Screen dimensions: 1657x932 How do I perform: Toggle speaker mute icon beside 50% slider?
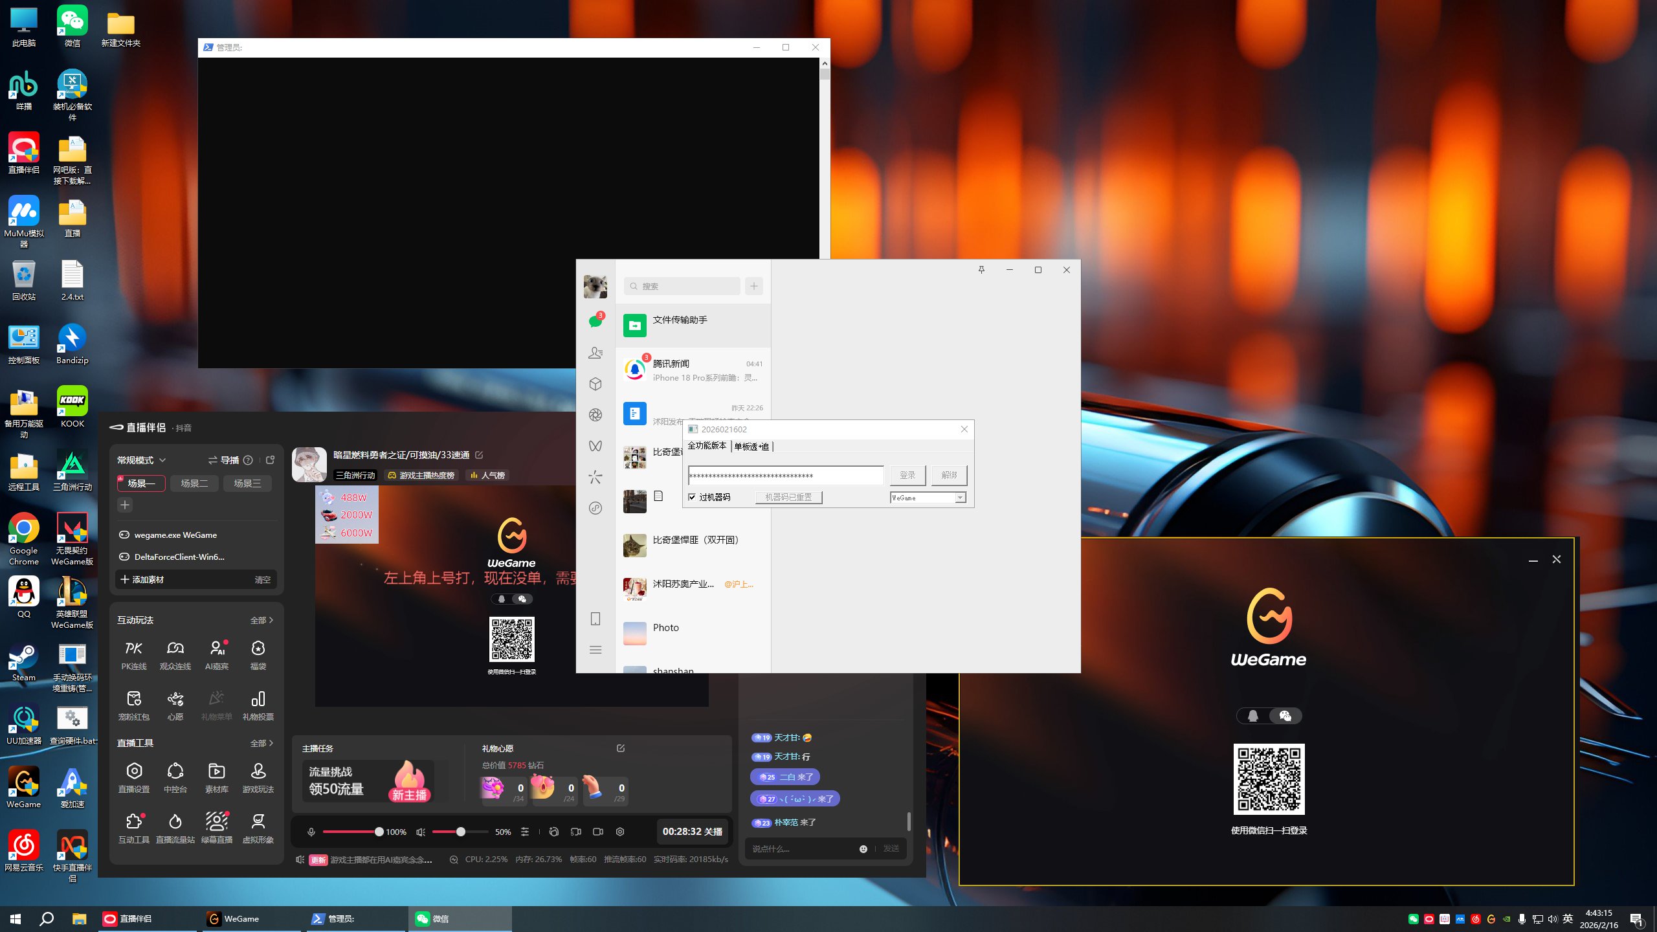421,832
